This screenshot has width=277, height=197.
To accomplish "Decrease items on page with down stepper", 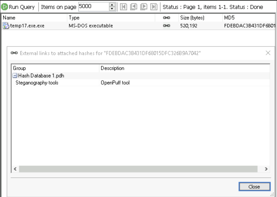I will pos(112,9).
